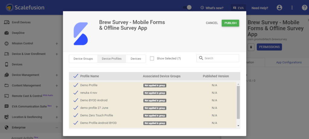This screenshot has width=309, height=139.
Task: Click N/A value in renuka 4 nov row
Action: 215,93
